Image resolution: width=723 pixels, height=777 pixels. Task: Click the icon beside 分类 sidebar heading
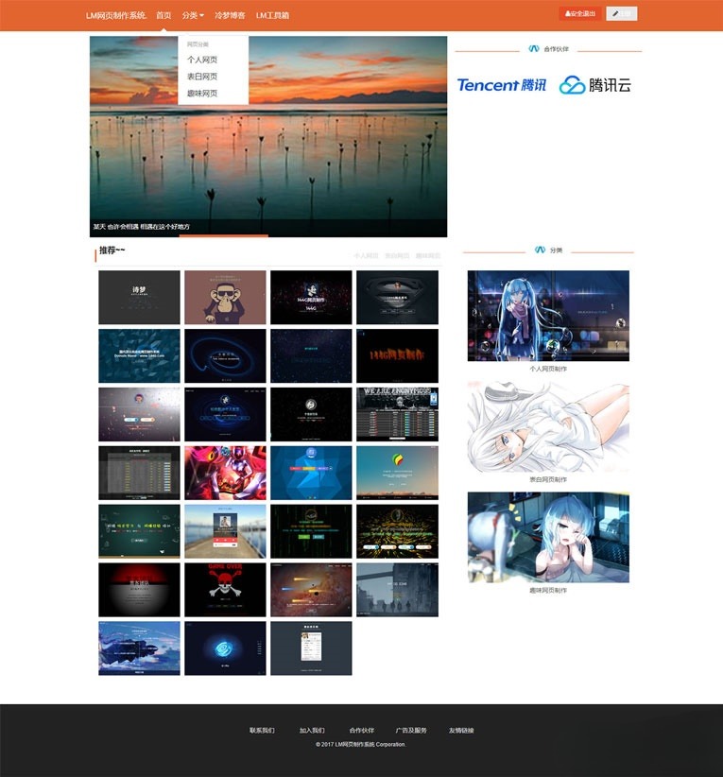click(540, 250)
